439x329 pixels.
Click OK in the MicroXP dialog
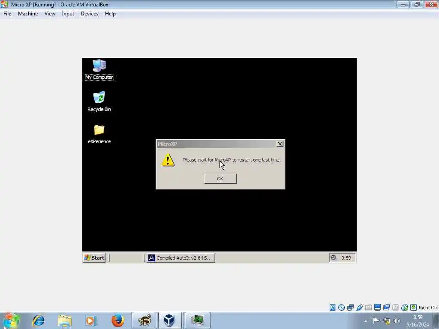click(x=220, y=179)
